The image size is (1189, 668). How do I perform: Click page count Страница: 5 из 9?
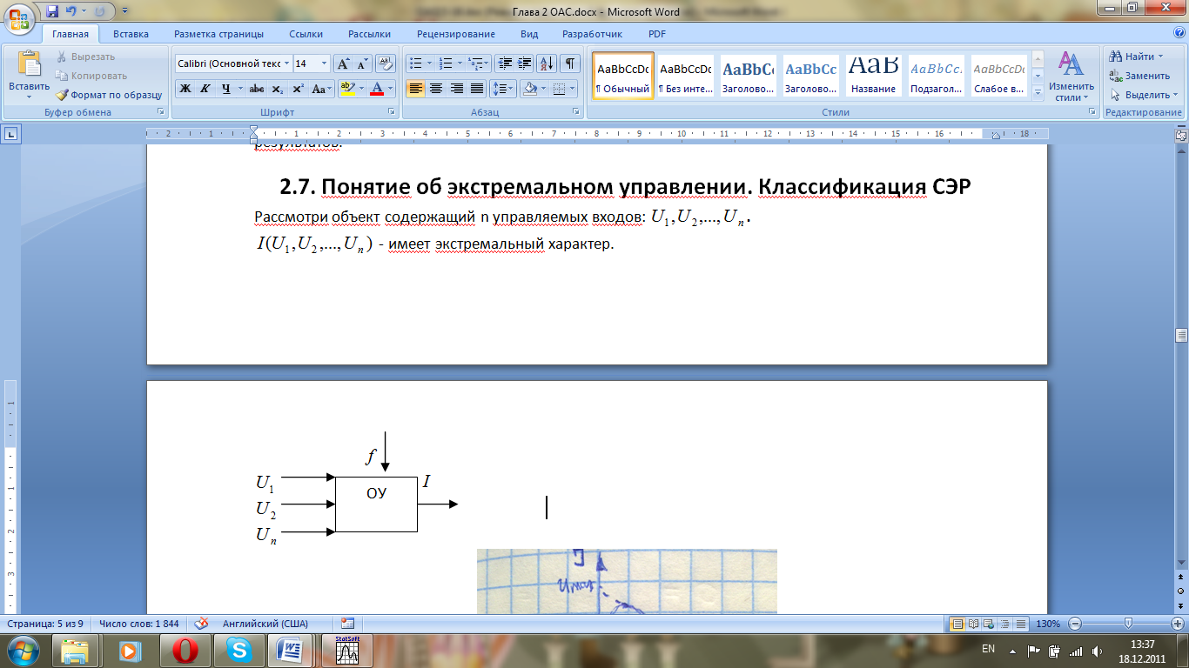[45, 624]
